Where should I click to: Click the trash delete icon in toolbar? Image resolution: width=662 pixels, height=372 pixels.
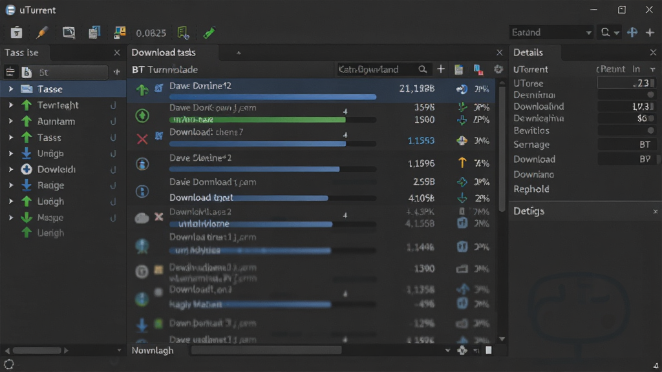pos(16,32)
